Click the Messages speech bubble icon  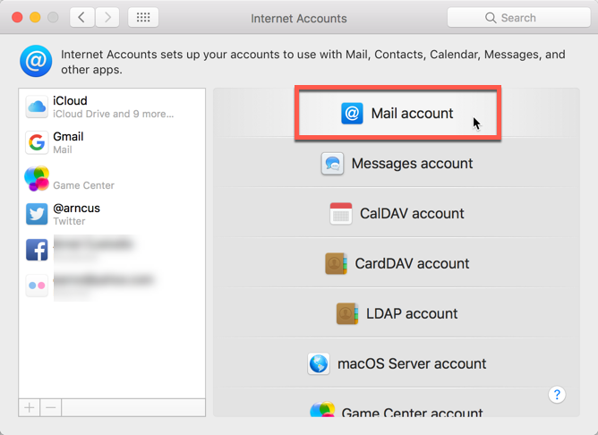click(x=332, y=164)
